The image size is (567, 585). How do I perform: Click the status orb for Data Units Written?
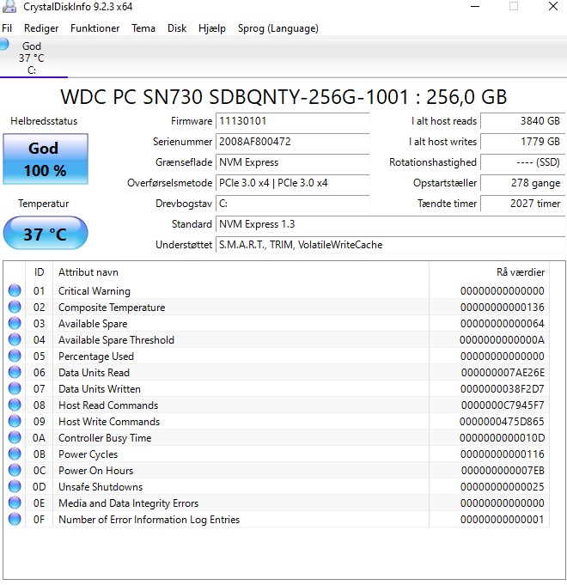[15, 389]
